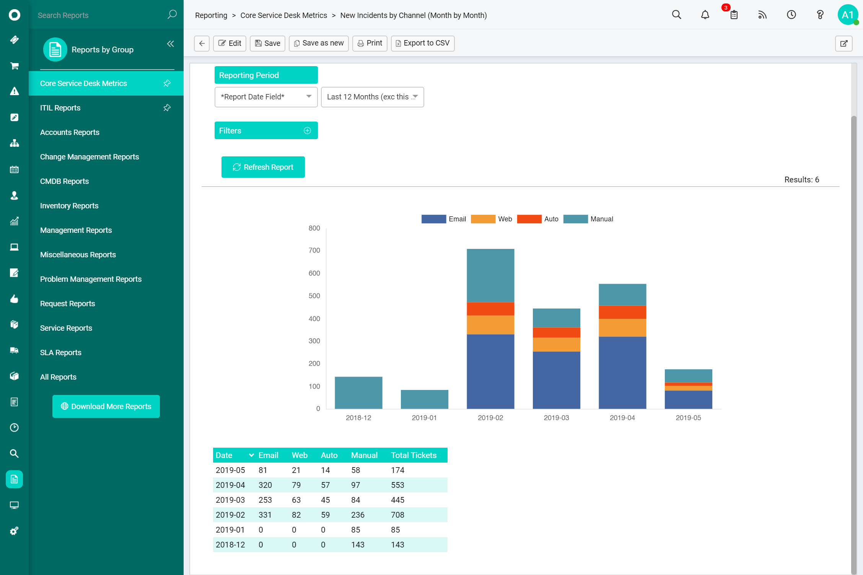
Task: Open the clipboard tasks icon with badge
Action: 734,15
